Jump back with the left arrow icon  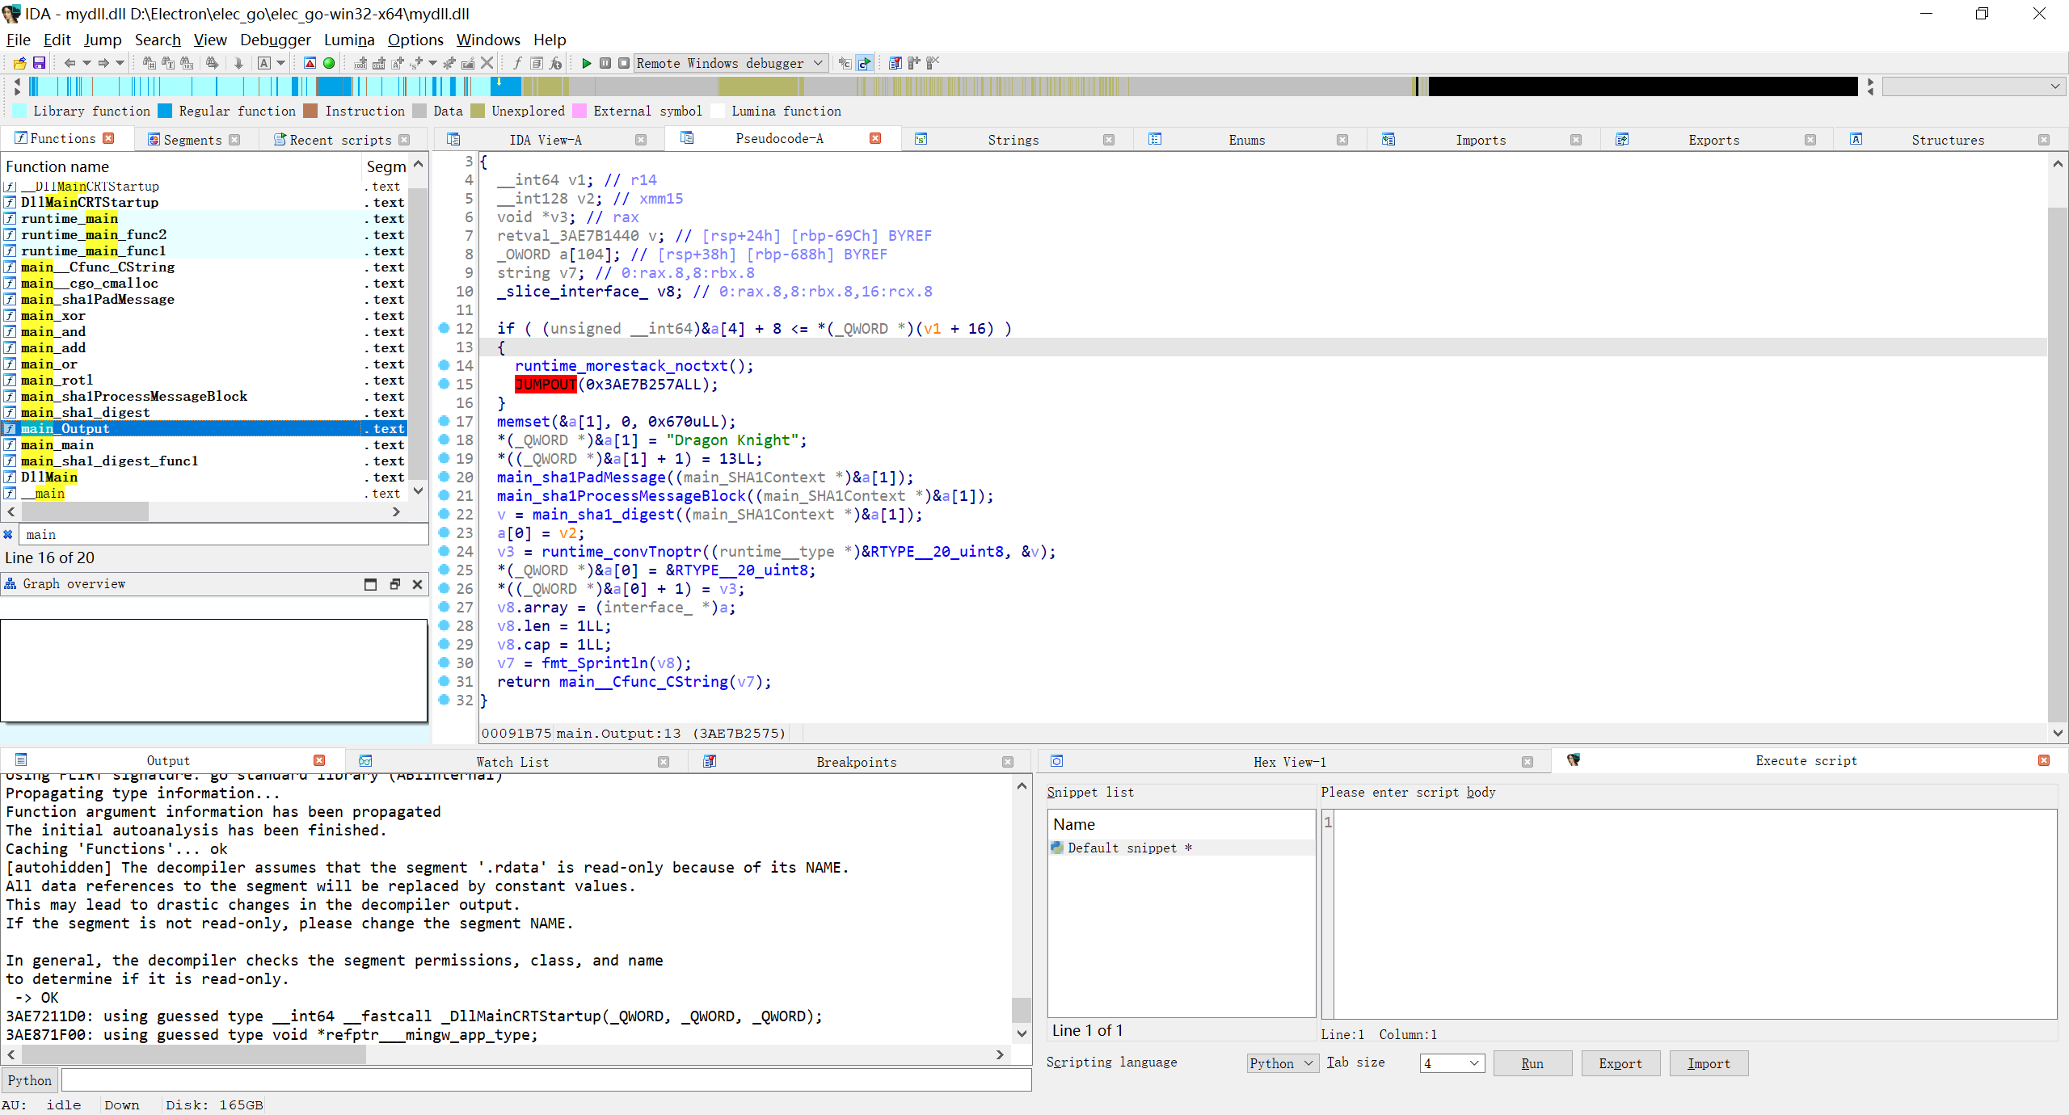pyautogui.click(x=70, y=63)
